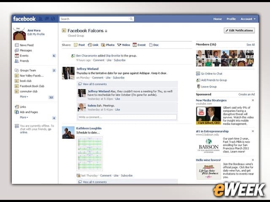Screen dimensions: 270x202
Task: Subscribe to Ben Chiaramonte's update
Action: 120,60
